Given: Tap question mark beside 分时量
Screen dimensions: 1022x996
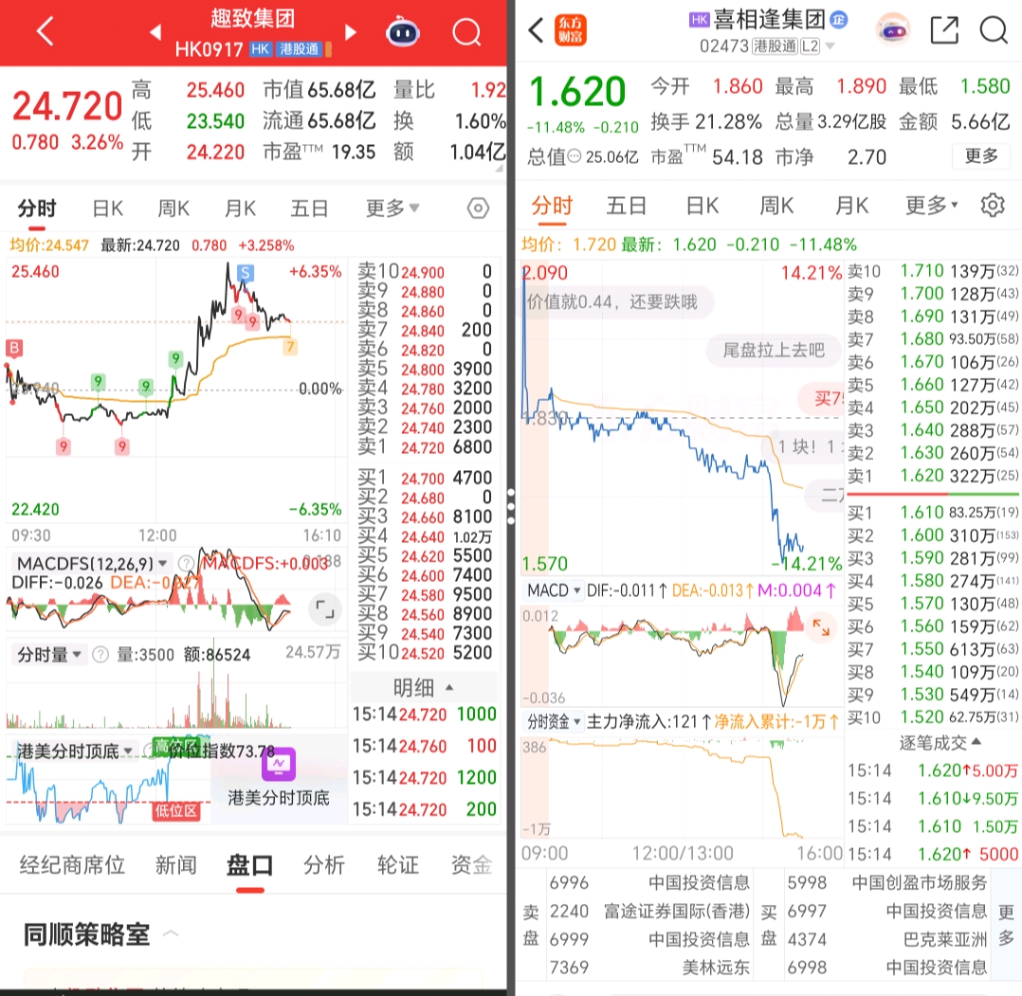Looking at the screenshot, I should pyautogui.click(x=100, y=655).
